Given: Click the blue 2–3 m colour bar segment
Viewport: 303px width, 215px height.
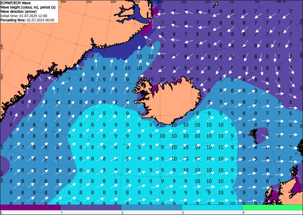Looking at the screenshot, I should pyautogui.click(x=151, y=207).
